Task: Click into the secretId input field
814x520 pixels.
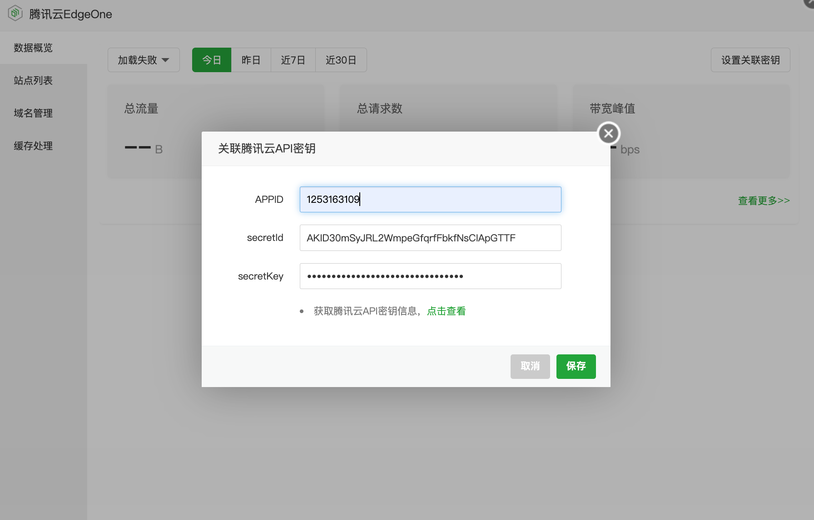Action: (430, 237)
